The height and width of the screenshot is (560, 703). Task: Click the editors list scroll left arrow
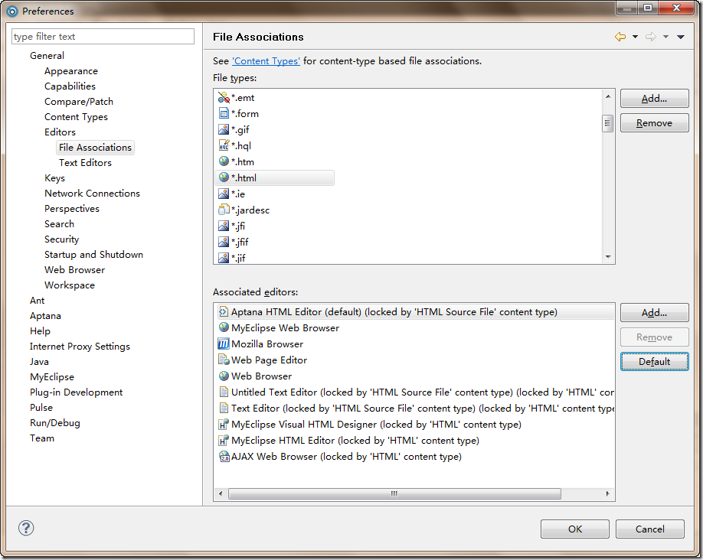pos(220,493)
